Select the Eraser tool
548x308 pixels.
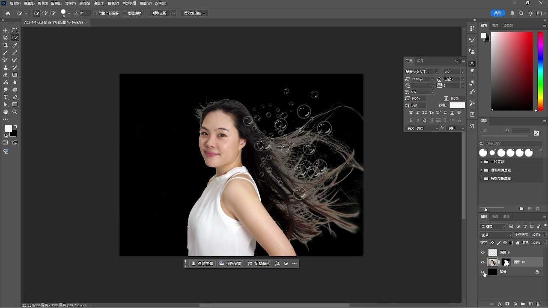click(x=6, y=75)
